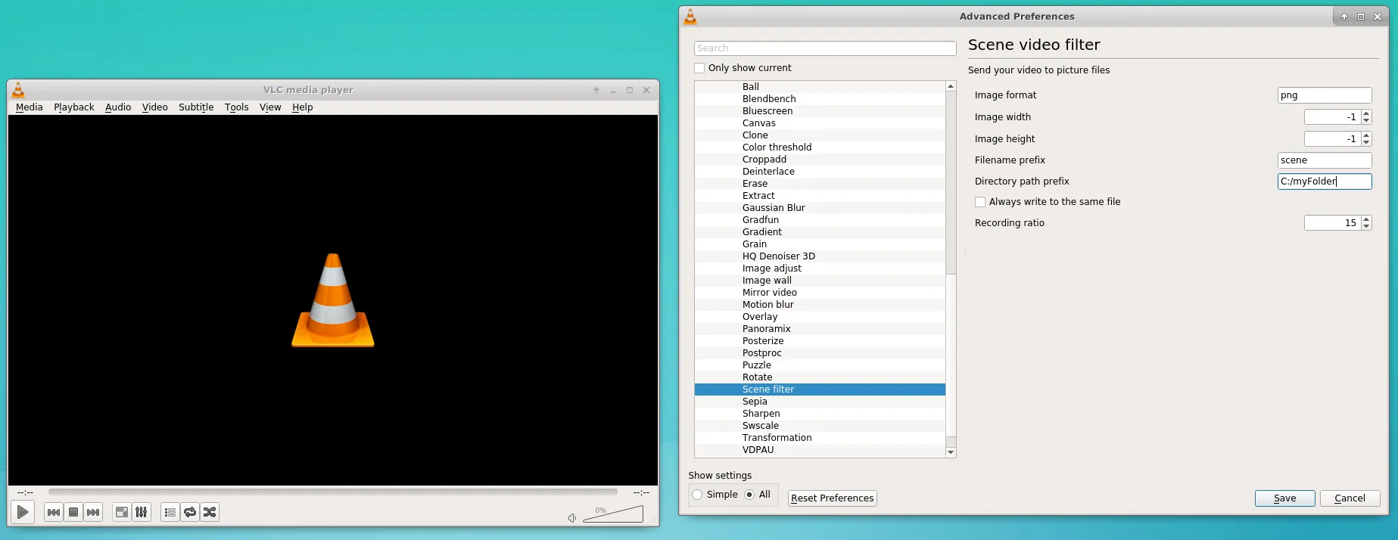The height and width of the screenshot is (540, 1398).
Task: Enable Only show current checkbox
Action: [x=699, y=68]
